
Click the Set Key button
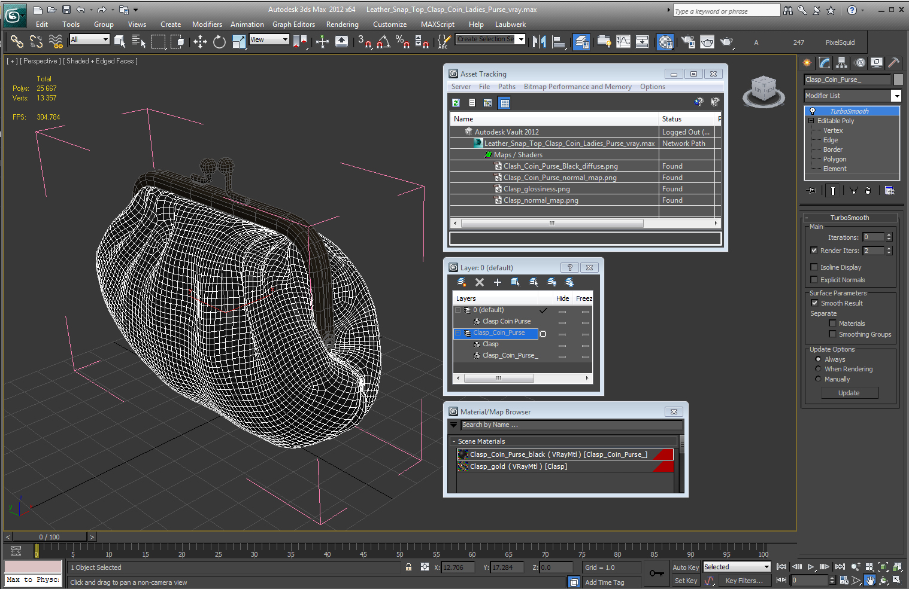click(x=686, y=581)
